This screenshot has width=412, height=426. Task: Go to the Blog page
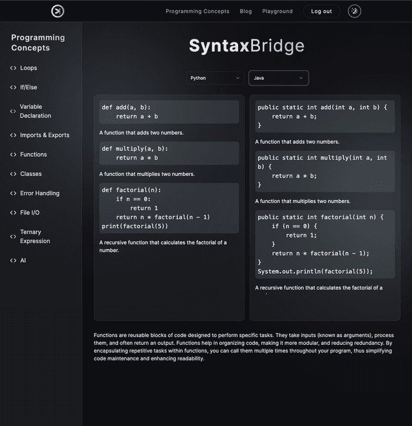(x=245, y=11)
